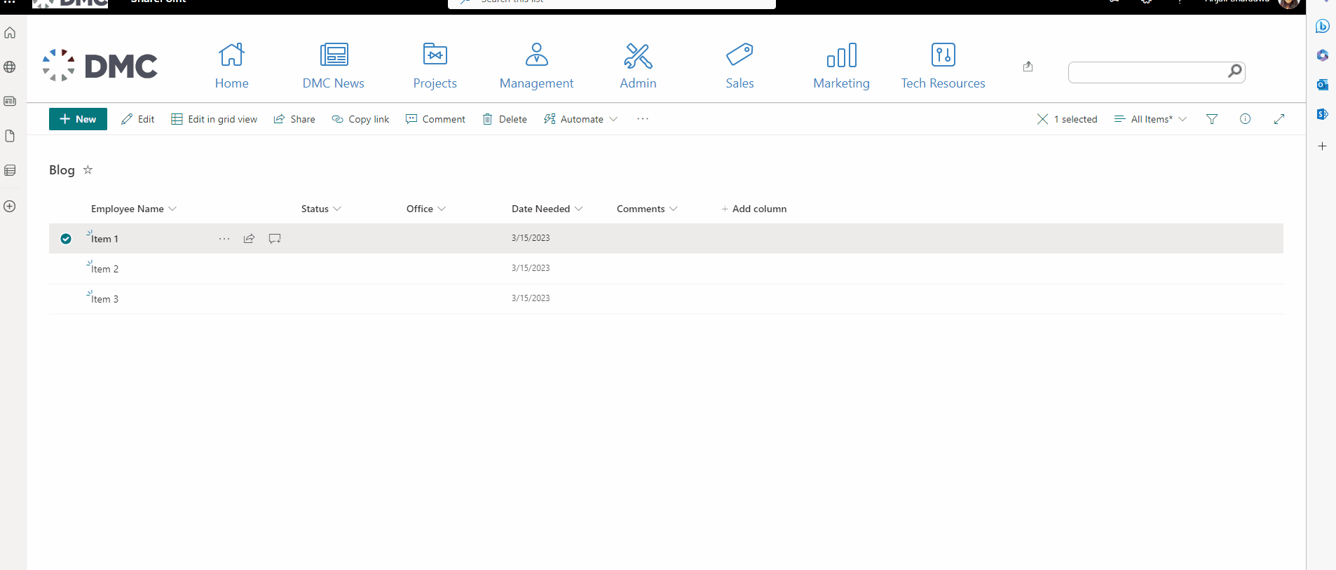
Task: Open Comments column menu
Action: pos(647,209)
